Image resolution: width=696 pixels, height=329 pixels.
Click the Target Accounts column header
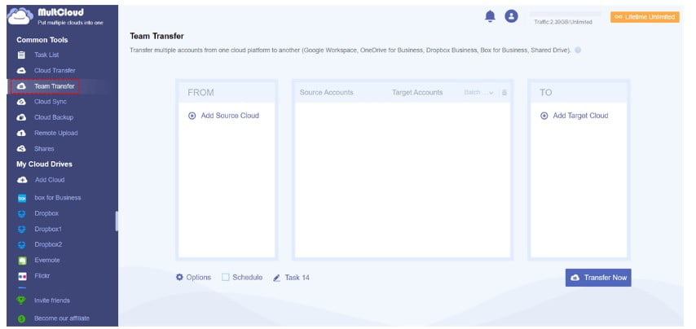(417, 93)
